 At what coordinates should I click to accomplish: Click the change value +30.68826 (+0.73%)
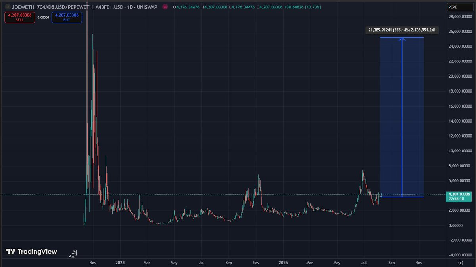(303, 7)
